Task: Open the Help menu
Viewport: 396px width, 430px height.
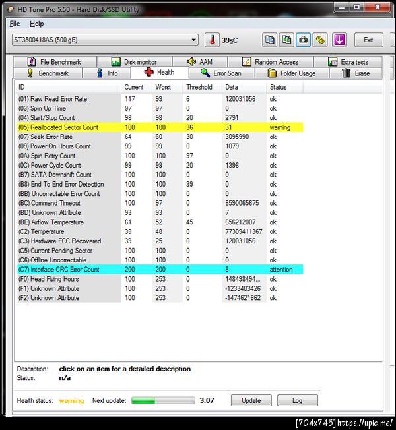Action: (37, 24)
